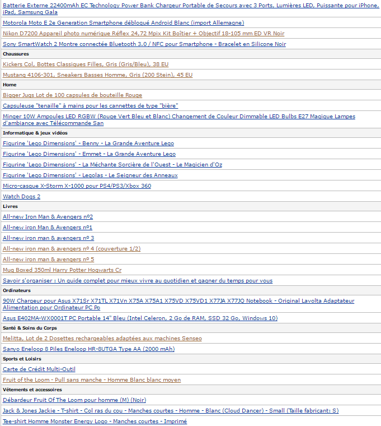The height and width of the screenshot is (426, 381).
Task: Open All-new iron man & avengers nº 5 link
Action: pyautogui.click(x=48, y=259)
